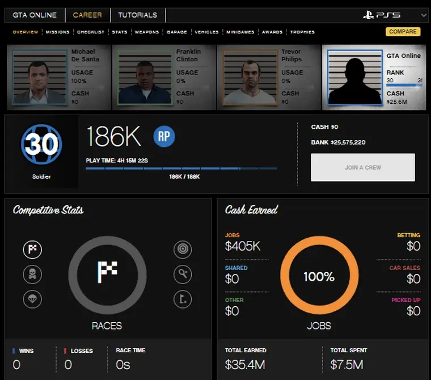This screenshot has height=380, width=431.
Task: Click the Join a Crew button
Action: 363,167
